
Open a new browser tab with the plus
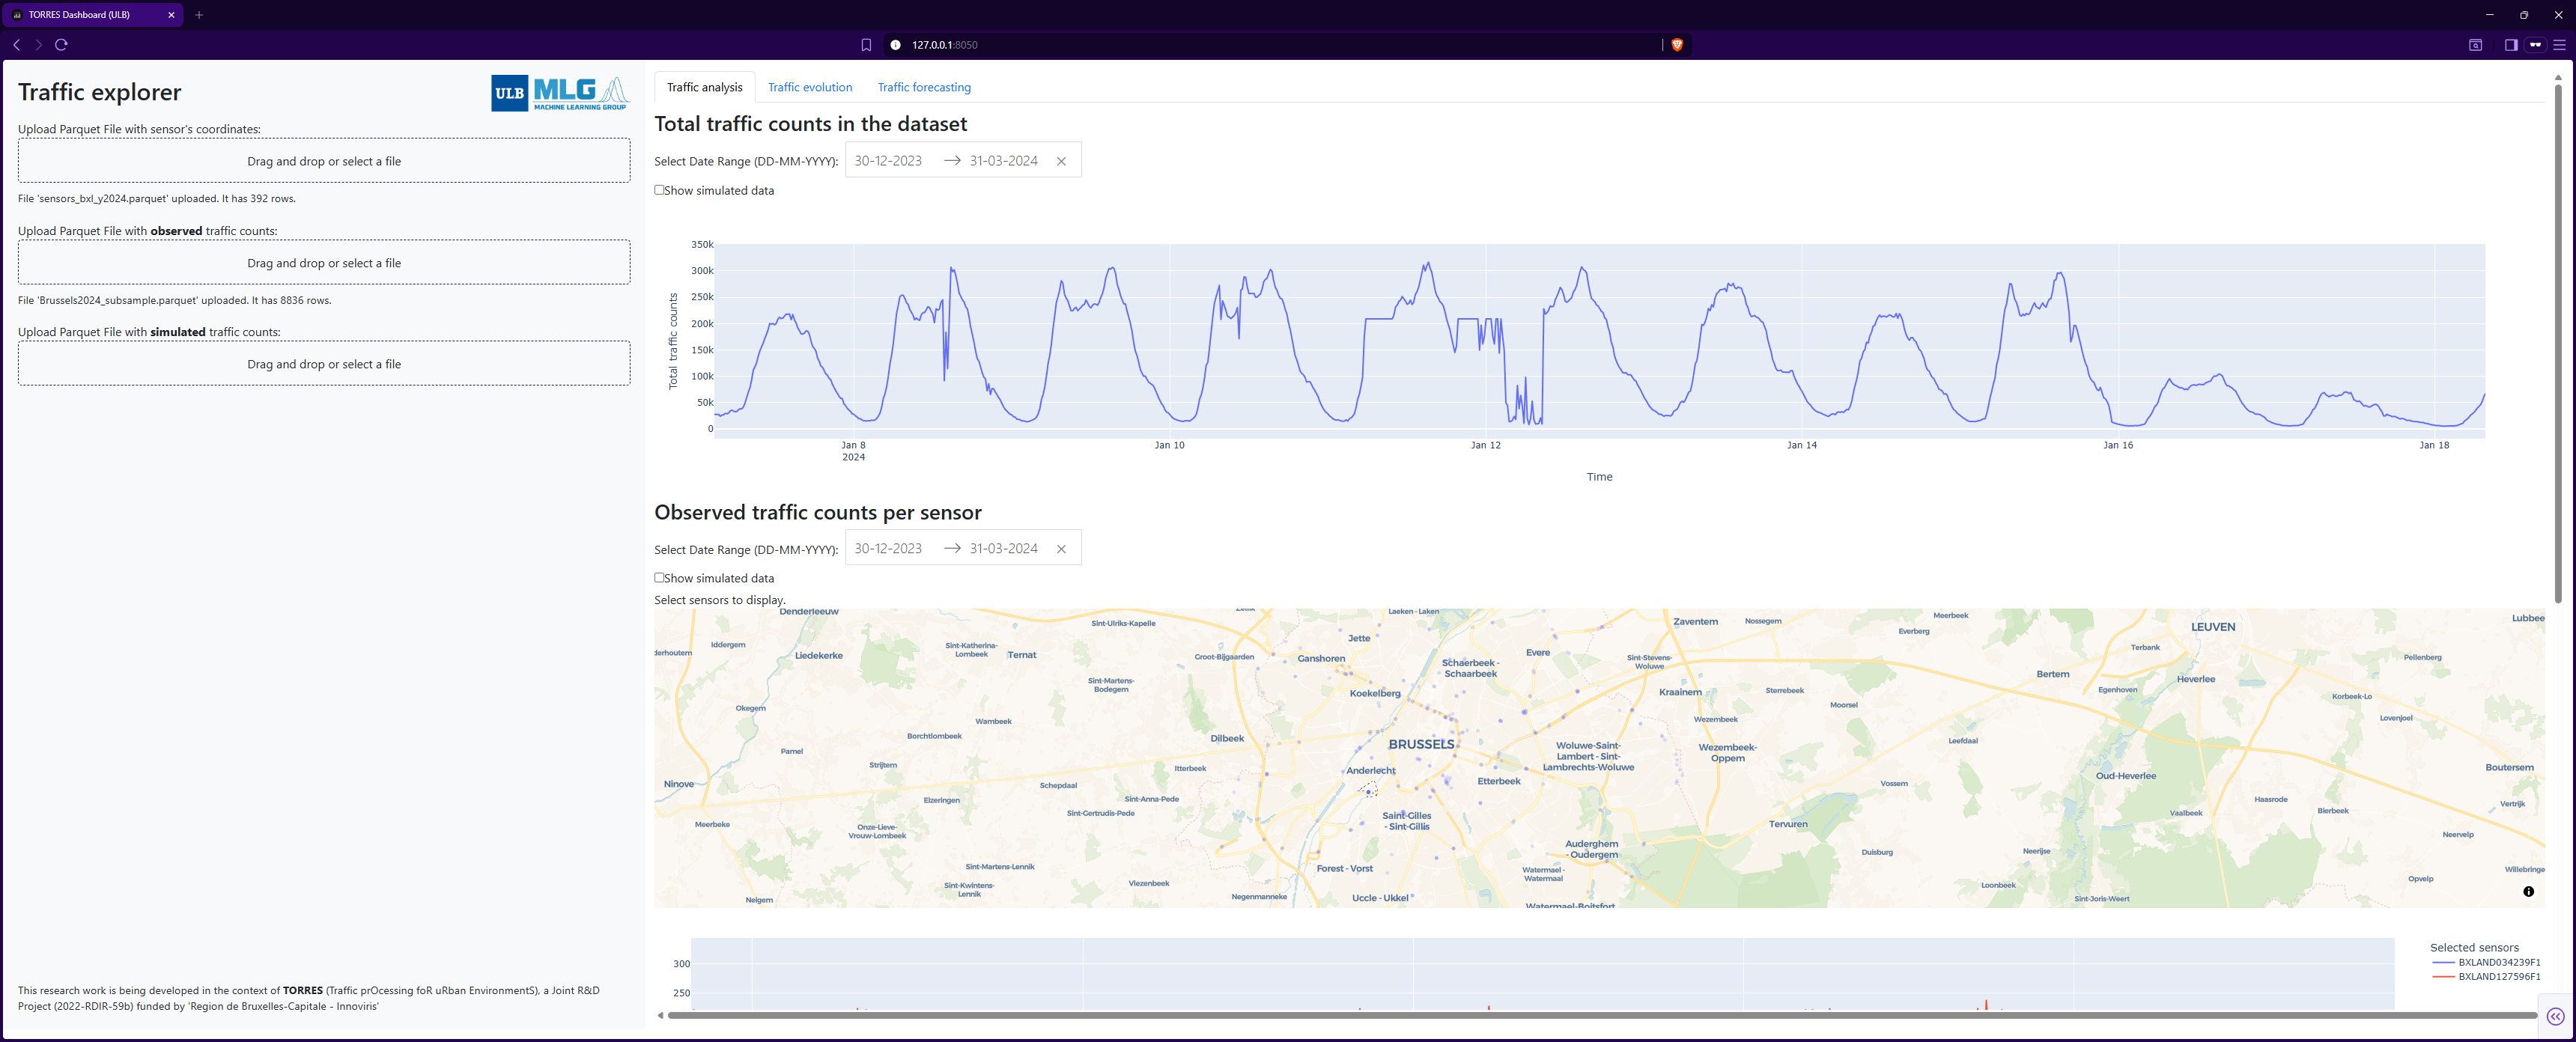(x=199, y=15)
